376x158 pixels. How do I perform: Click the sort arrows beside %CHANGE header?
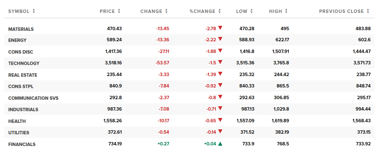[220, 11]
